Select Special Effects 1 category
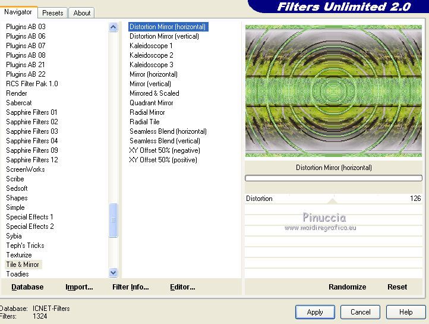Image resolution: width=429 pixels, height=324 pixels. [30, 217]
